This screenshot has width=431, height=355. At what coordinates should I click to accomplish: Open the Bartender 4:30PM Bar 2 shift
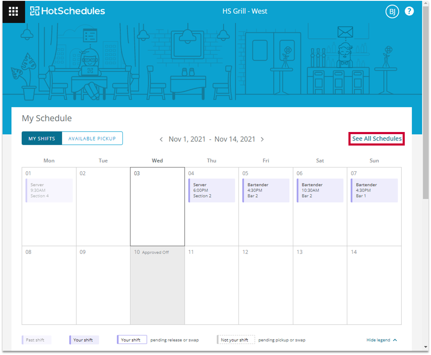pos(266,190)
